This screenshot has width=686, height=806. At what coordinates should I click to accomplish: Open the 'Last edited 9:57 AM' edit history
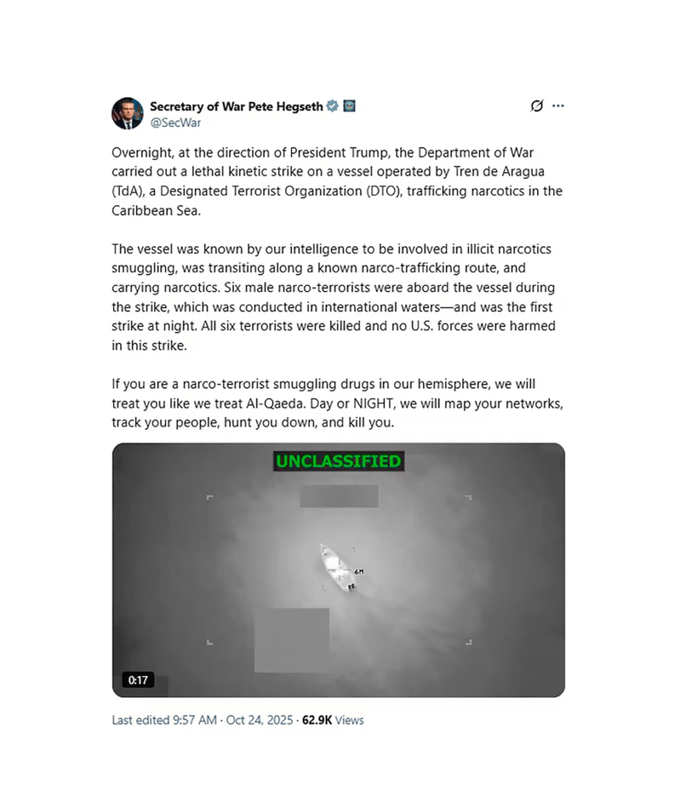click(x=164, y=720)
